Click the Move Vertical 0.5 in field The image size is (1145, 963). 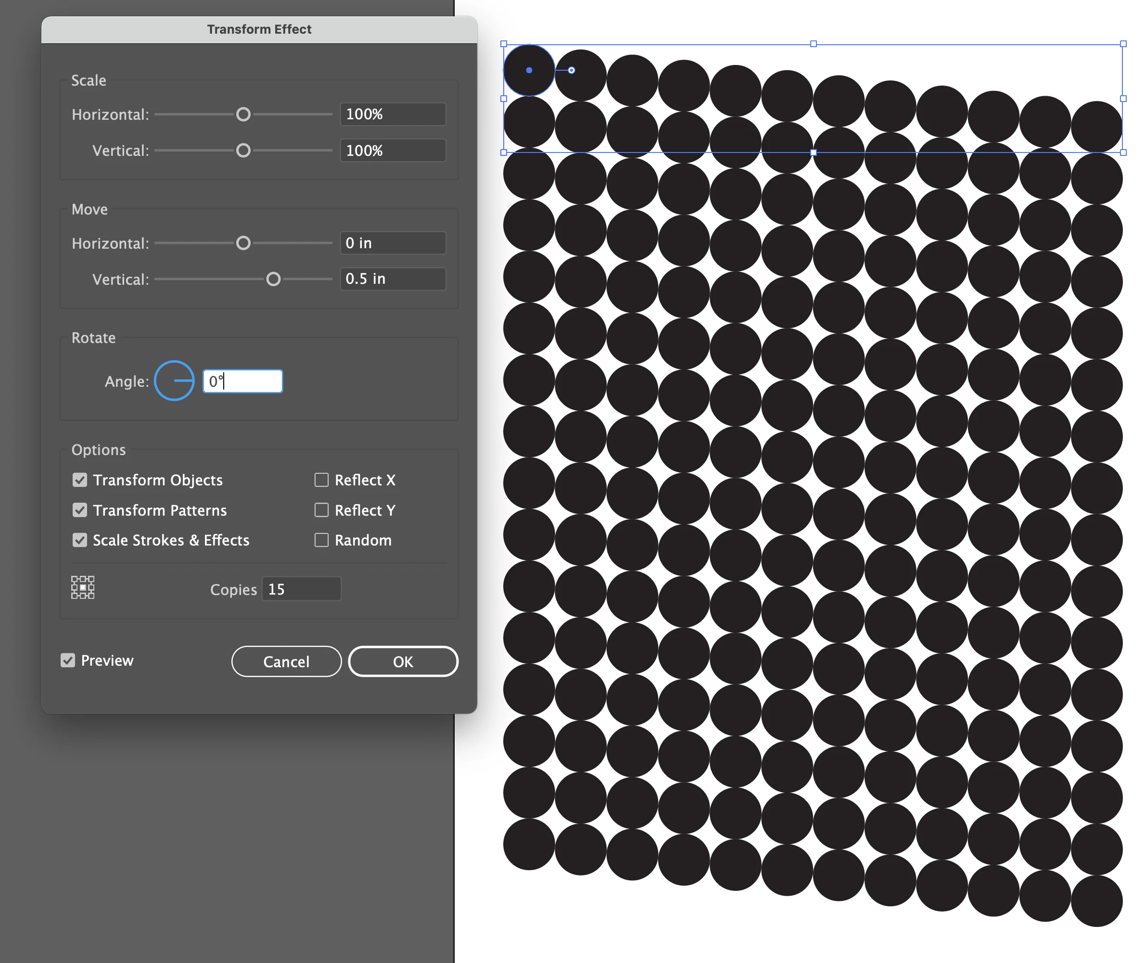(x=392, y=279)
